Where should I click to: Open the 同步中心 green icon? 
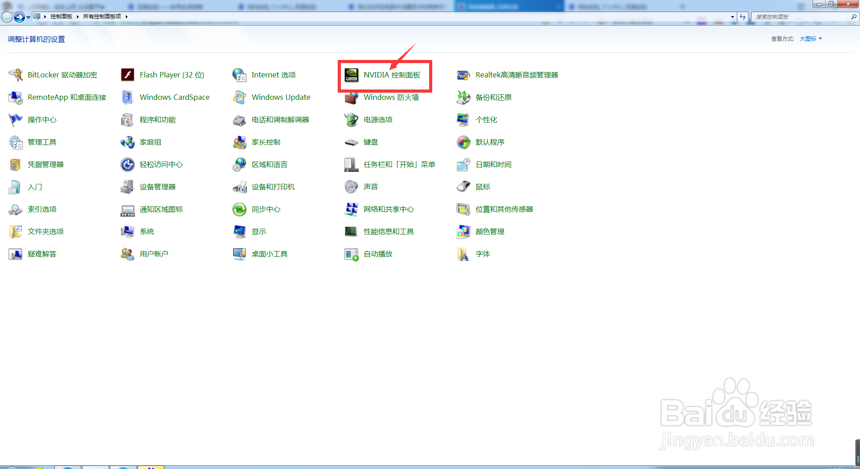click(240, 209)
